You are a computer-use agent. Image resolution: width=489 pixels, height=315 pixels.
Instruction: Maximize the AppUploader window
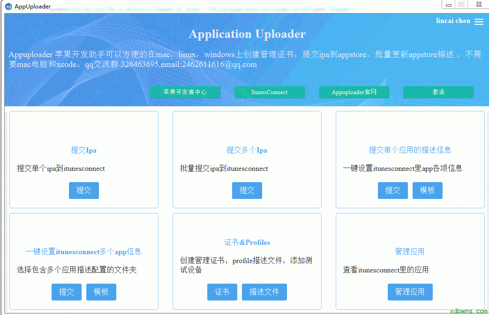pos(461,4)
